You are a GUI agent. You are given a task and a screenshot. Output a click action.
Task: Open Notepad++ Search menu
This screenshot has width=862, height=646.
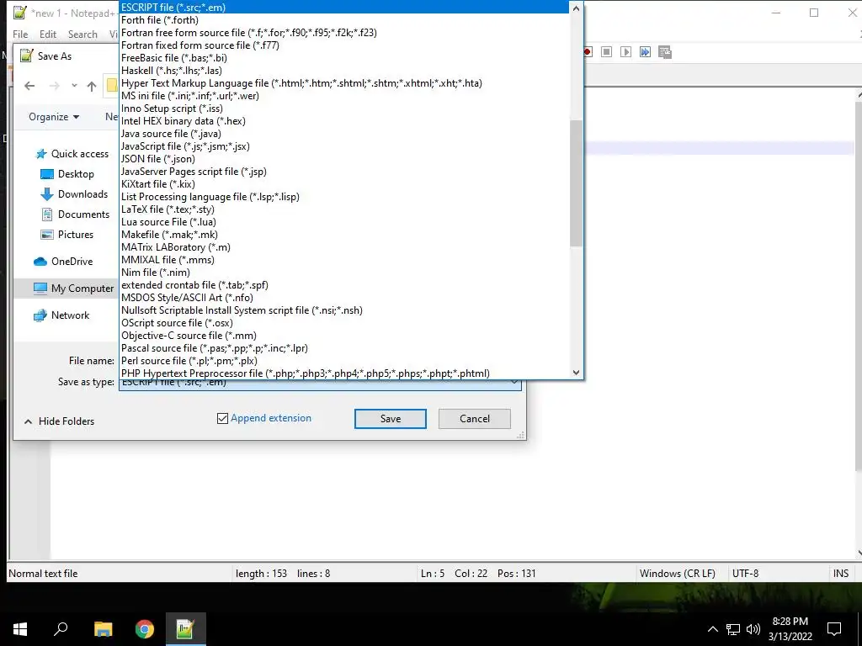tap(82, 34)
